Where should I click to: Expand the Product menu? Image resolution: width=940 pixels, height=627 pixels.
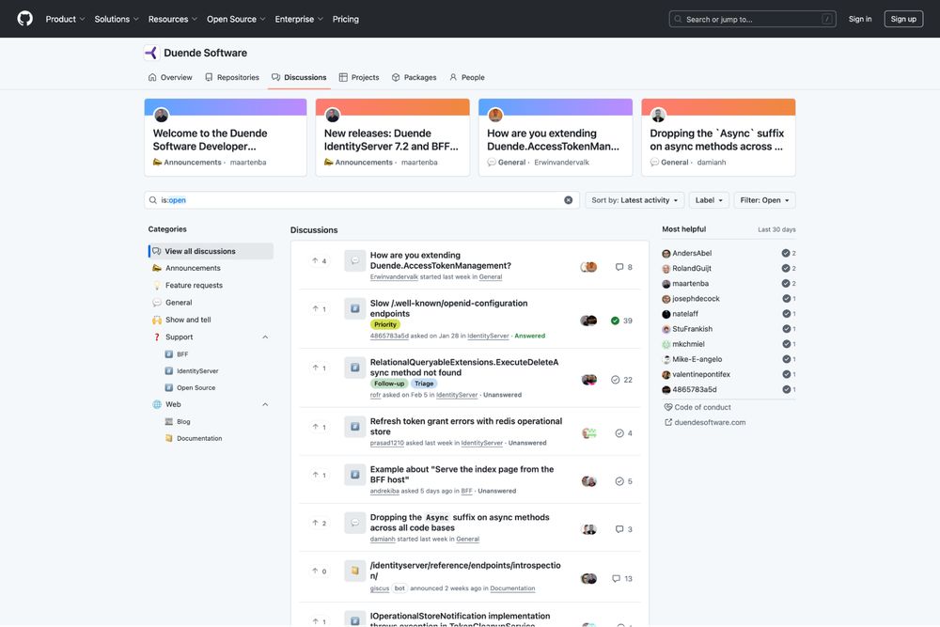pos(66,19)
